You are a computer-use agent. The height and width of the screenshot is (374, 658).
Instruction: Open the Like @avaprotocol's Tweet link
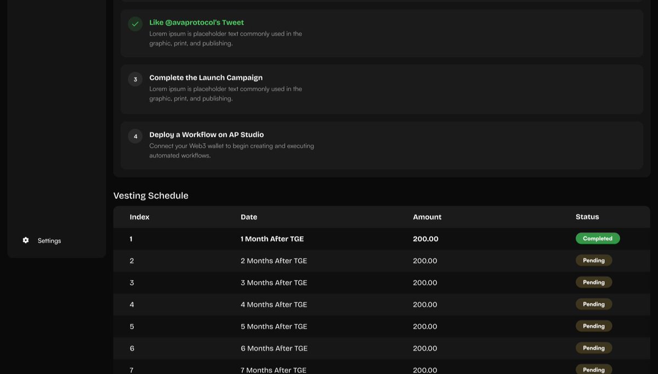196,22
